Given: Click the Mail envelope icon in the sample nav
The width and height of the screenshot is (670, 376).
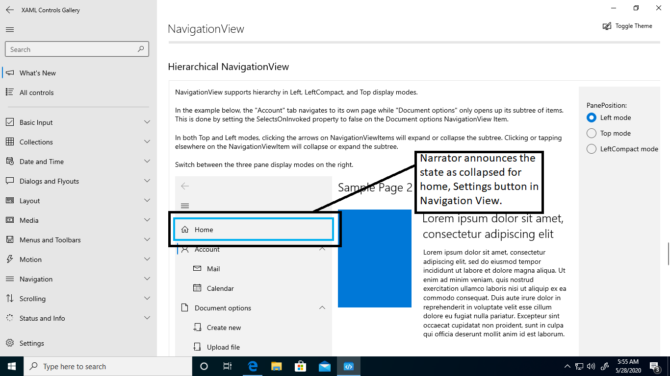Looking at the screenshot, I should [x=198, y=268].
